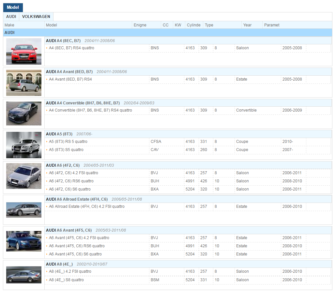View the A6 Allroad Estate thumbnail
This screenshot has width=336, height=291.
[24, 210]
